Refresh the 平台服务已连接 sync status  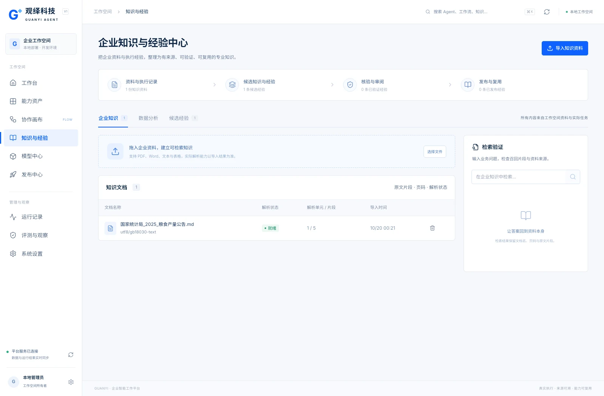pos(71,355)
